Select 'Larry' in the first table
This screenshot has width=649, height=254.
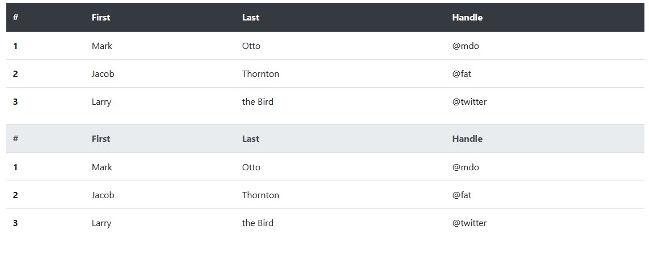(101, 102)
